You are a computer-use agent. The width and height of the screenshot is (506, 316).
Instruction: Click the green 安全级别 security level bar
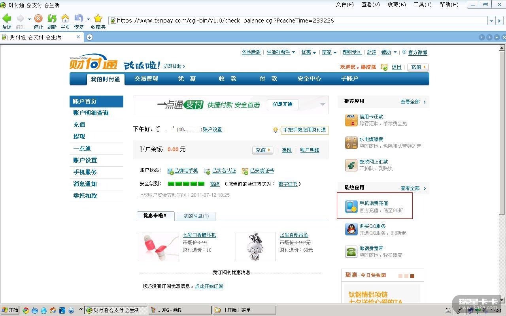(186, 184)
